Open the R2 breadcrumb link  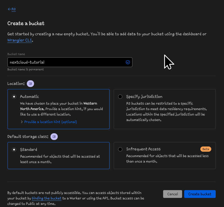tap(14, 9)
